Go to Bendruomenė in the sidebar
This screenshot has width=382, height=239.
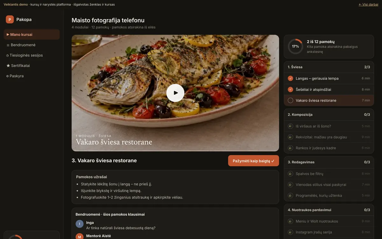pos(32,45)
